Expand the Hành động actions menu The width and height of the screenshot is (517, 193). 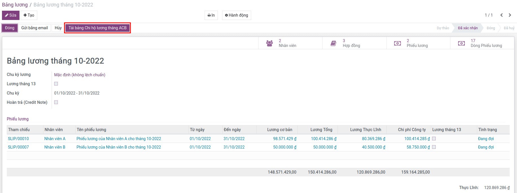tap(236, 15)
